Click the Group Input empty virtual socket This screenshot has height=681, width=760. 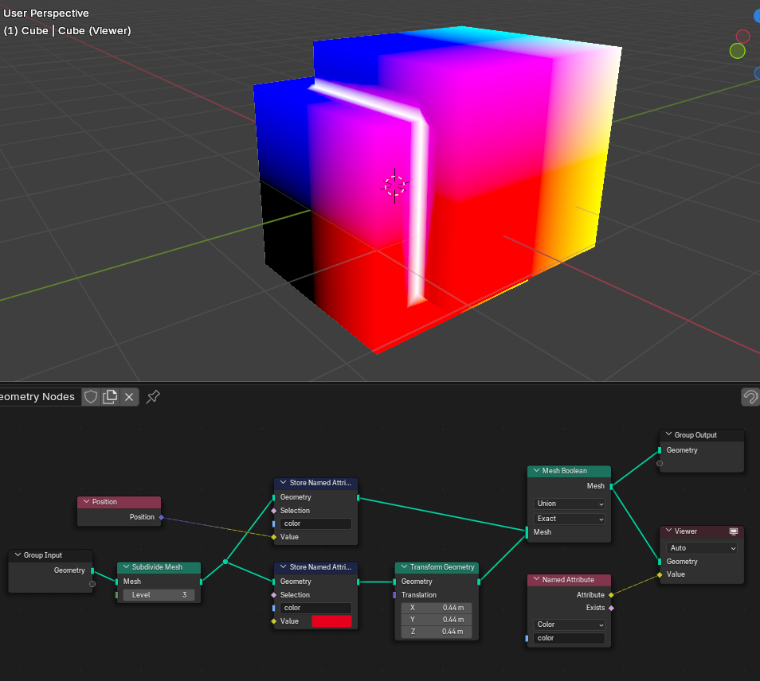point(92,584)
